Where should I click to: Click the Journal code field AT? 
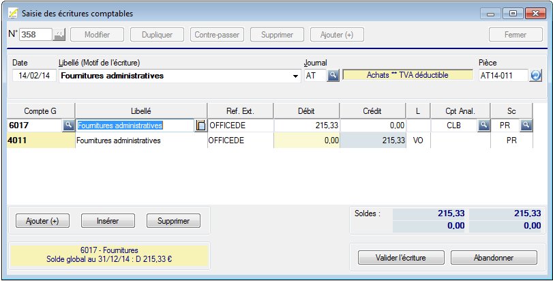coord(315,76)
